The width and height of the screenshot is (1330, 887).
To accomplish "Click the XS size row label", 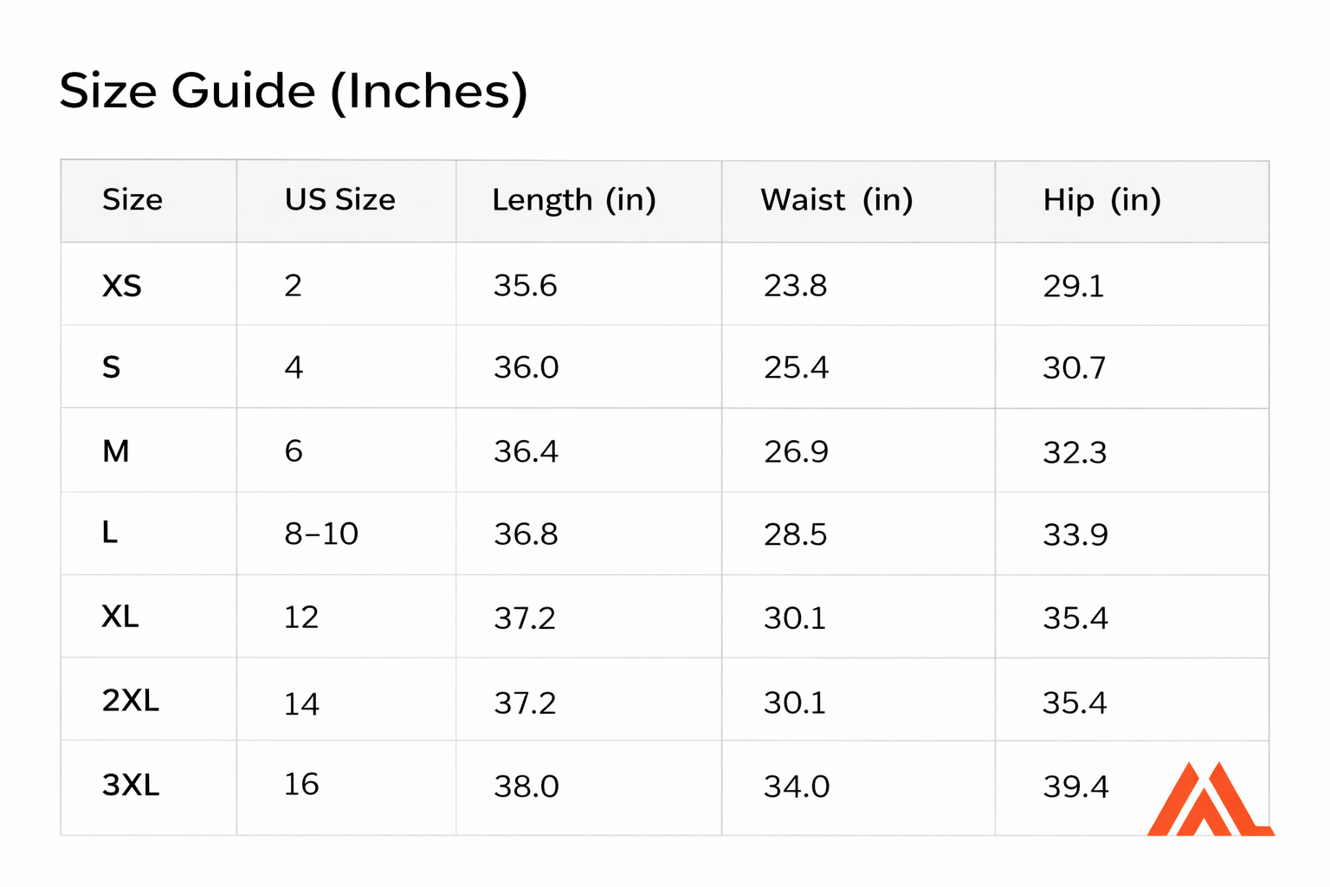I will [x=122, y=286].
